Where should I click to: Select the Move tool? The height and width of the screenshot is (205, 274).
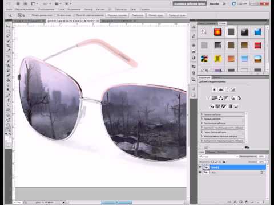(x=8, y=26)
